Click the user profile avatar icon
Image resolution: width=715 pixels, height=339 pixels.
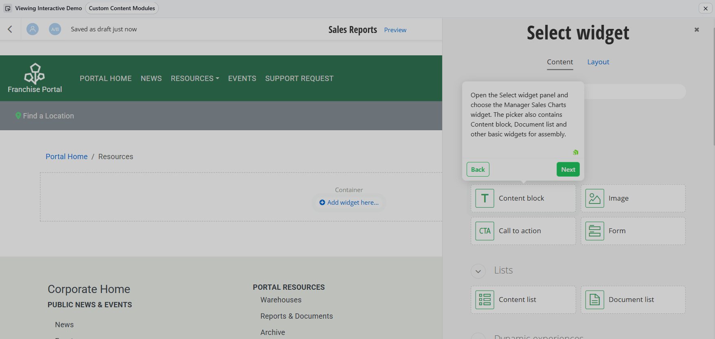[33, 29]
